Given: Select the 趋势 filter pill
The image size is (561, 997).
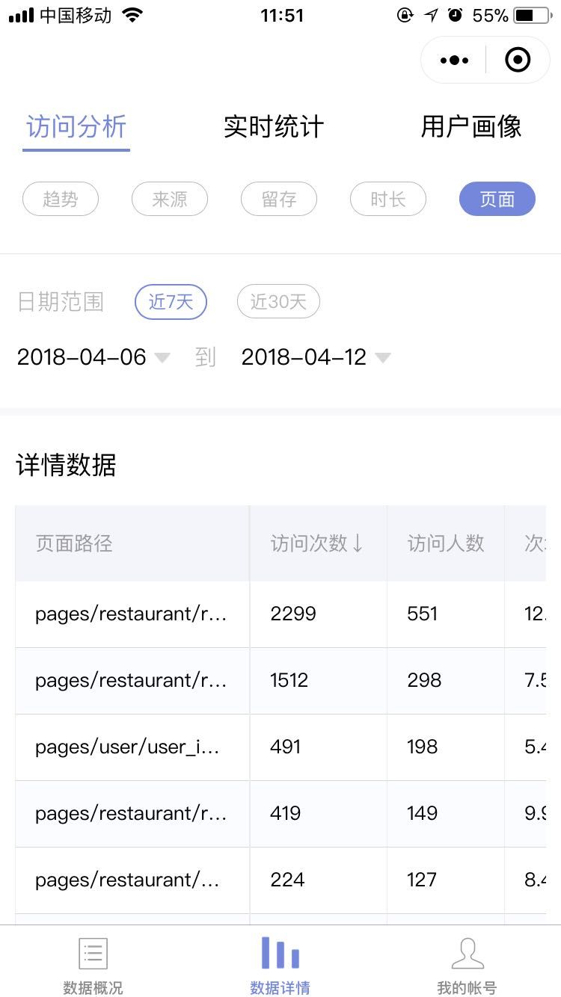Looking at the screenshot, I should click(61, 199).
